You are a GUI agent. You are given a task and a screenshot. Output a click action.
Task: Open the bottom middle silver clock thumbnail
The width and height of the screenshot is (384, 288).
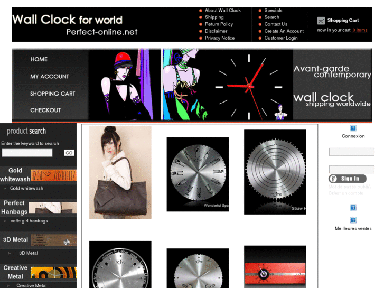(198, 268)
